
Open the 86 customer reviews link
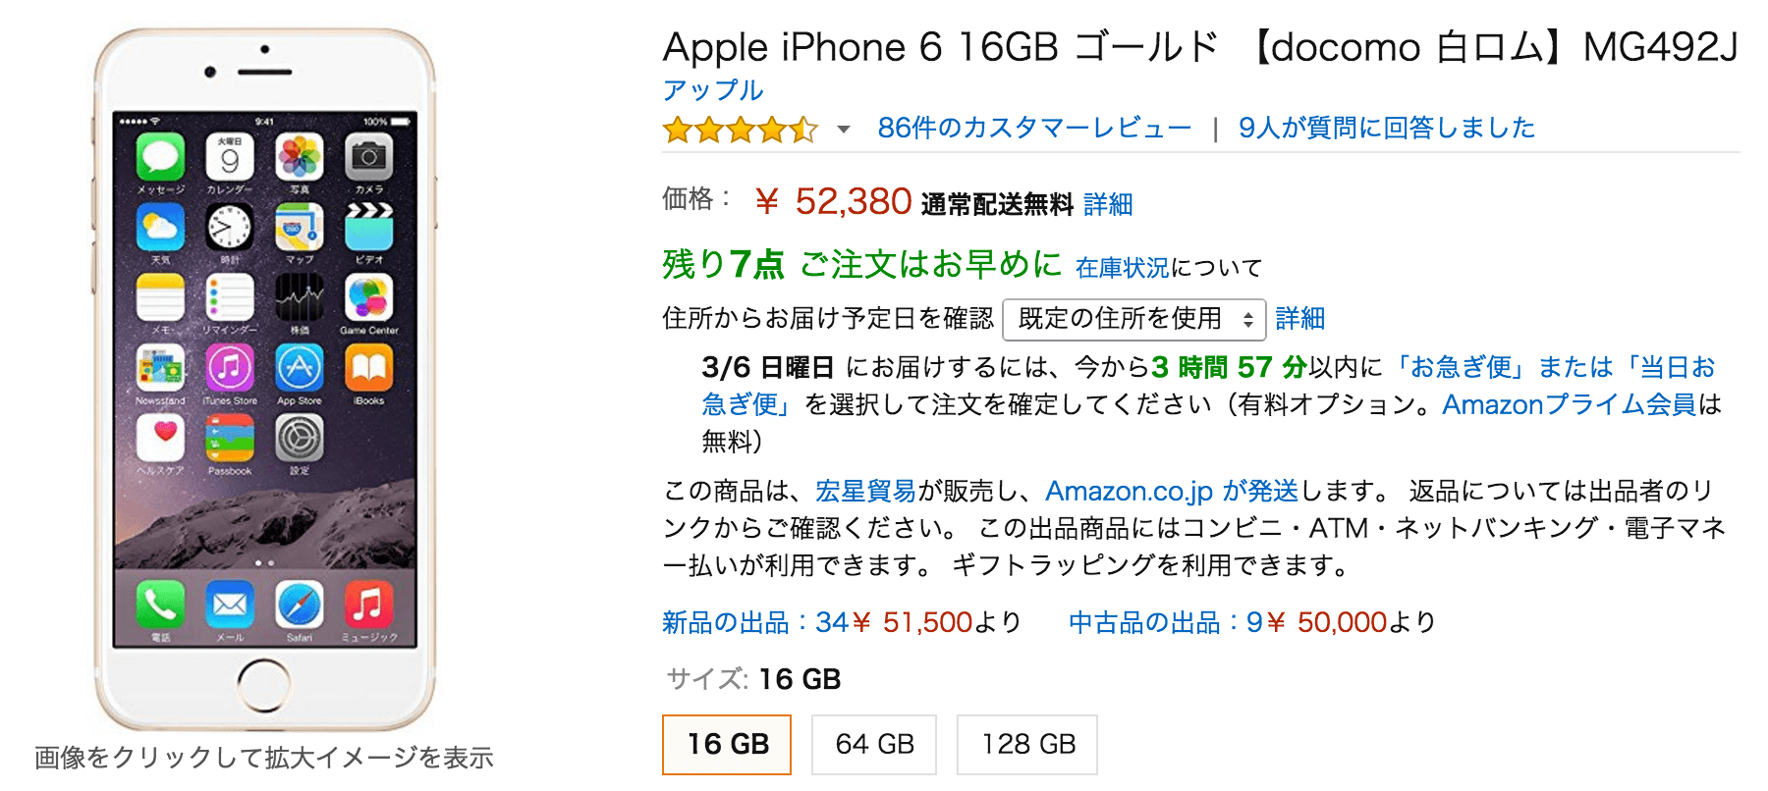1034,128
